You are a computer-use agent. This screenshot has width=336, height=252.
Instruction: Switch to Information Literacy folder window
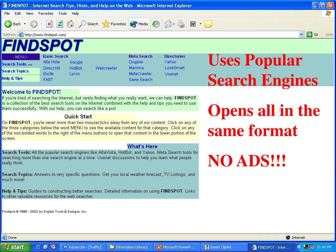click(129, 247)
